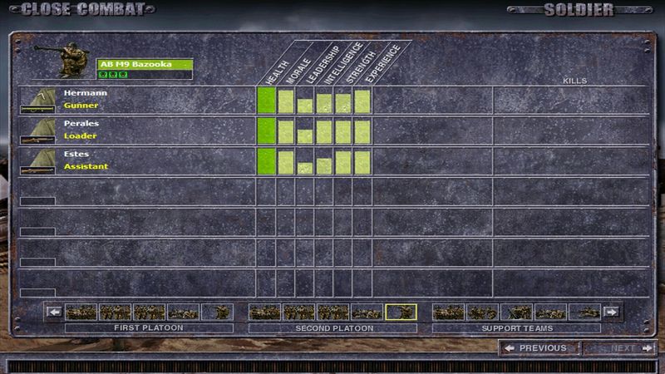Image resolution: width=665 pixels, height=374 pixels.
Task: Click the Support Teams label
Action: (x=516, y=328)
